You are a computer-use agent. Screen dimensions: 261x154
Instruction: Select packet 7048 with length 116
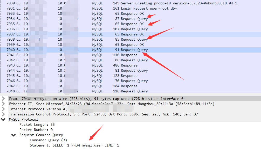coord(130,91)
